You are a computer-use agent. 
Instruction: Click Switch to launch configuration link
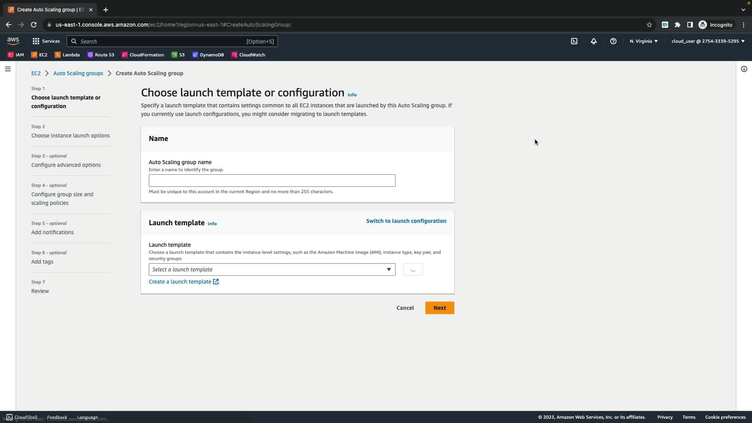tap(406, 221)
